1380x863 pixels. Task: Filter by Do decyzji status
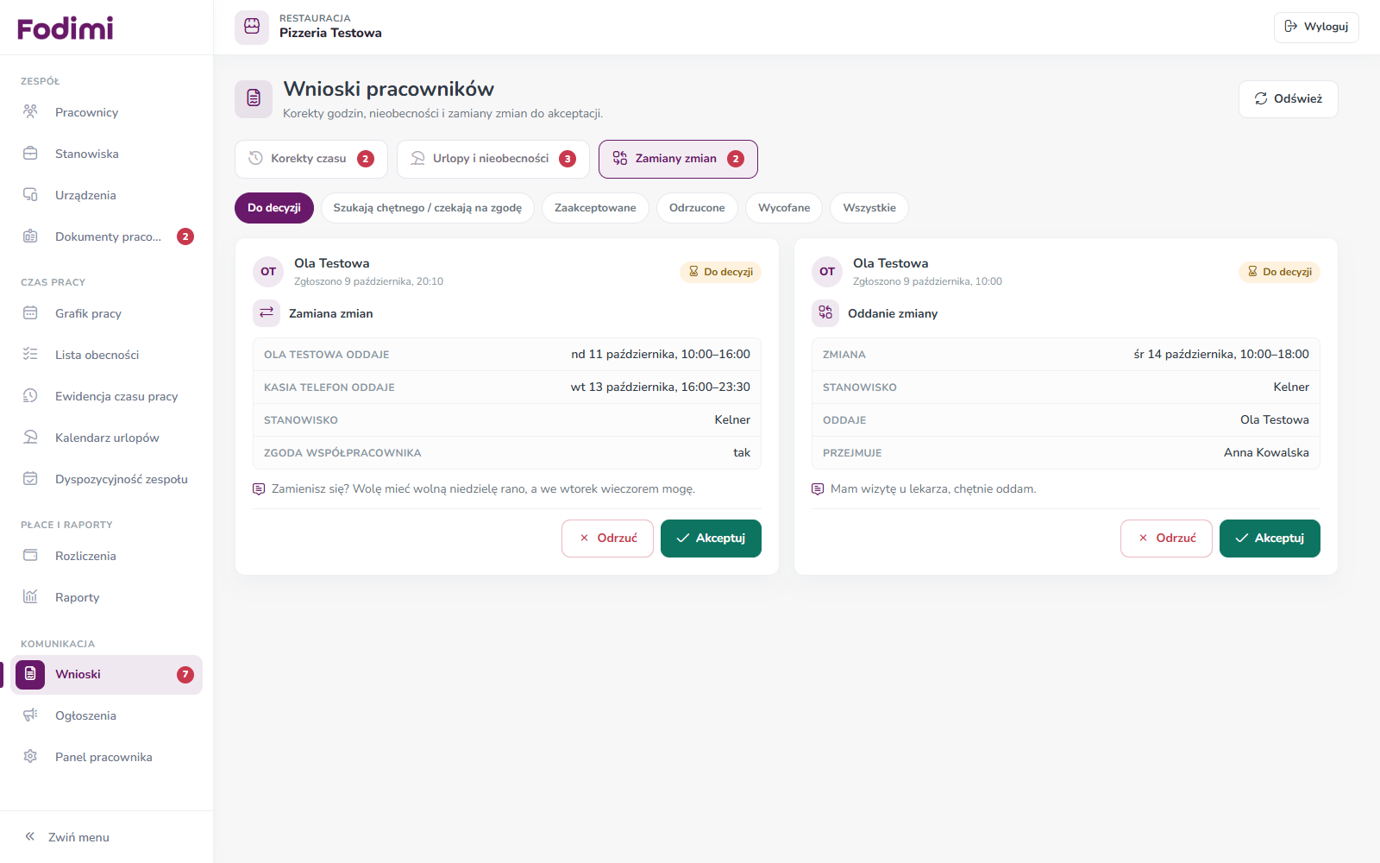pyautogui.click(x=274, y=208)
